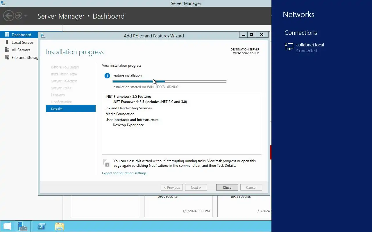Viewport: 372px width, 232px height.
Task: Click 'Media Foundation' entry
Action: click(x=120, y=114)
